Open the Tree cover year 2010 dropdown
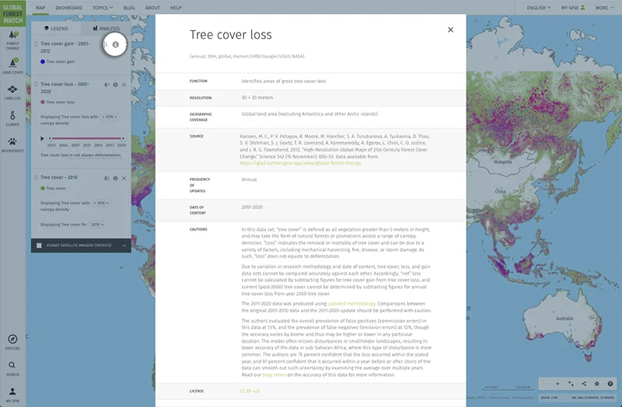Image resolution: width=622 pixels, height=407 pixels. tap(98, 224)
